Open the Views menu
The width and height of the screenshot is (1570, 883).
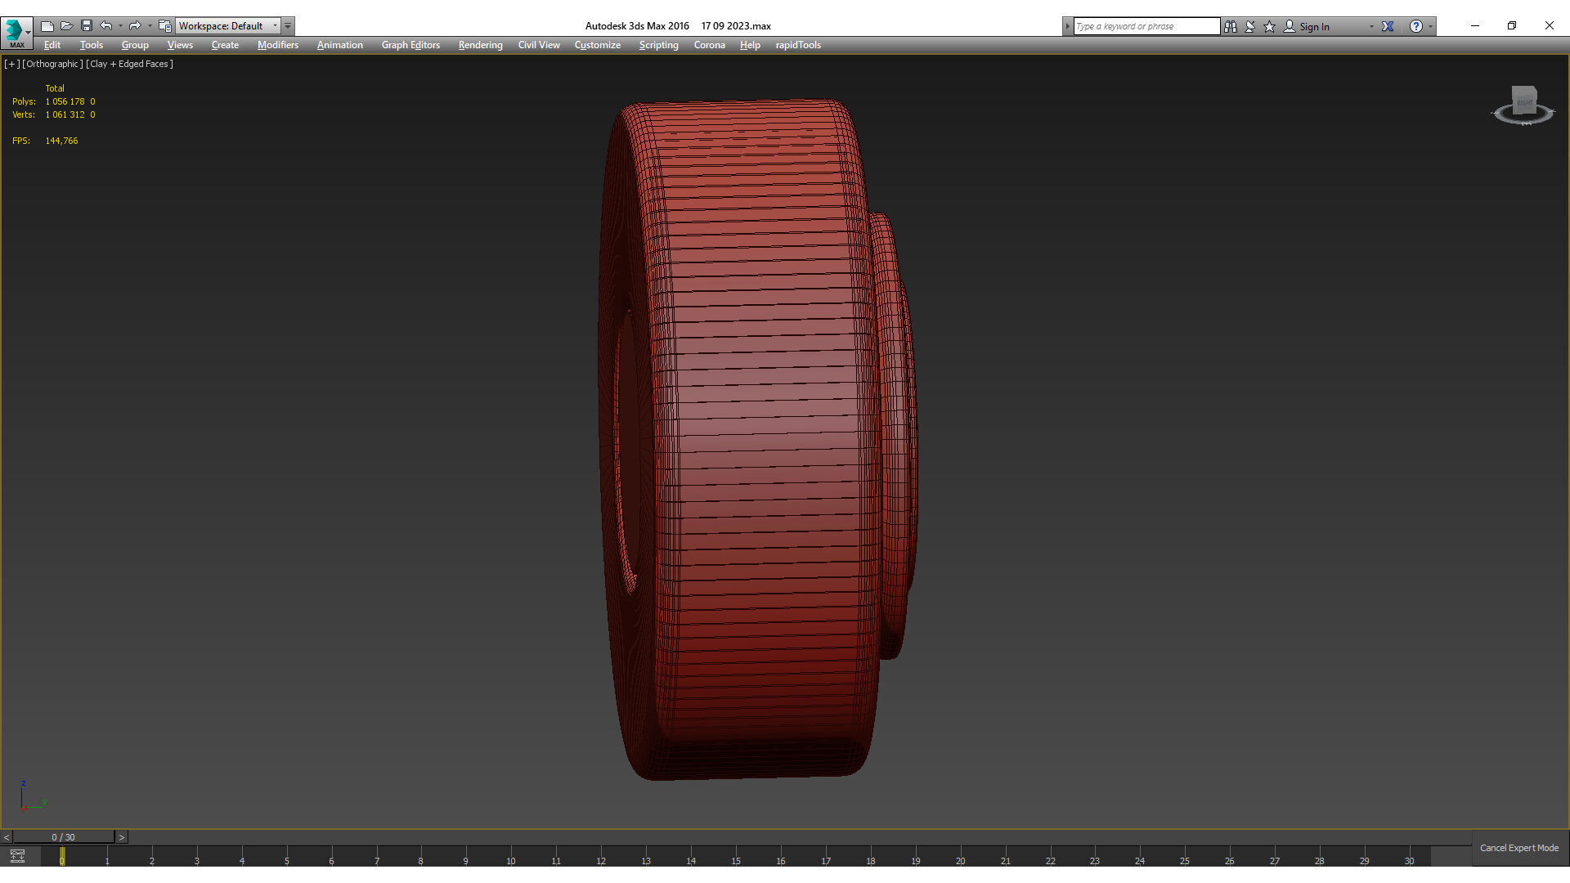point(180,45)
